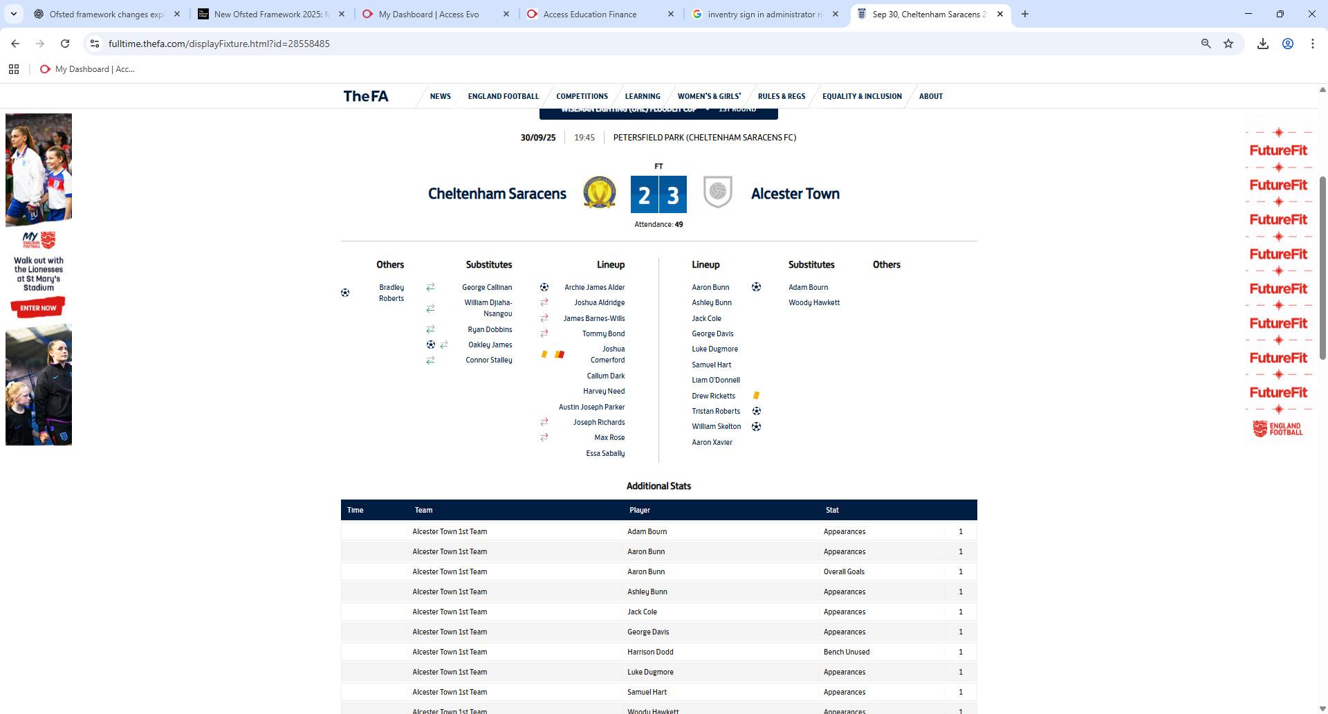
Task: Open the FutureFit England Football advert
Action: coord(1278,281)
